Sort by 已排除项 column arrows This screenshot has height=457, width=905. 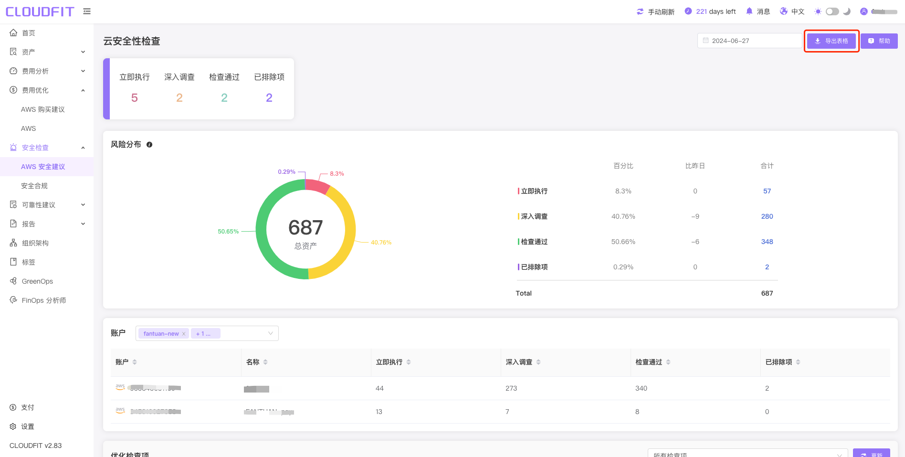798,362
